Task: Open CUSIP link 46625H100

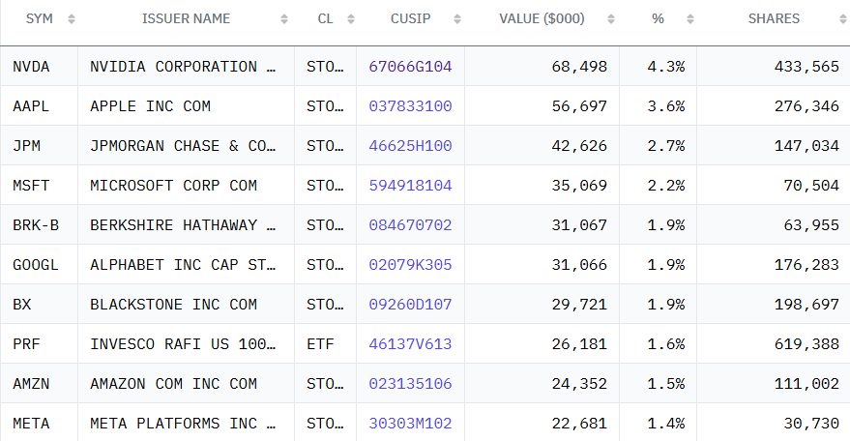Action: point(410,145)
